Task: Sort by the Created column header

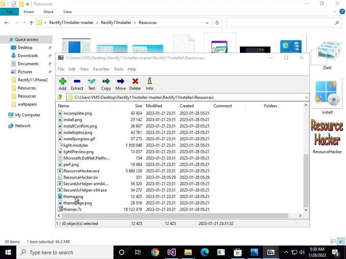Action: pos(194,106)
